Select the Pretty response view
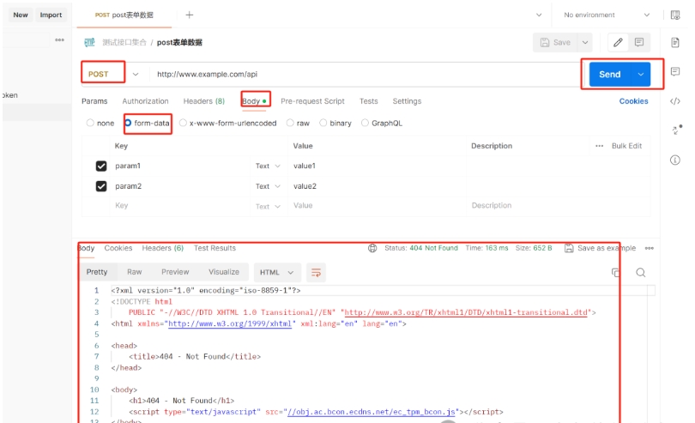This screenshot has height=423, width=695. pos(97,272)
